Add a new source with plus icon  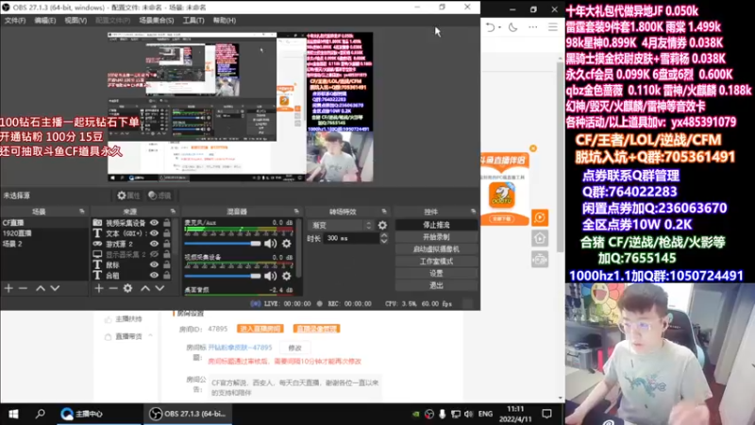(x=99, y=288)
